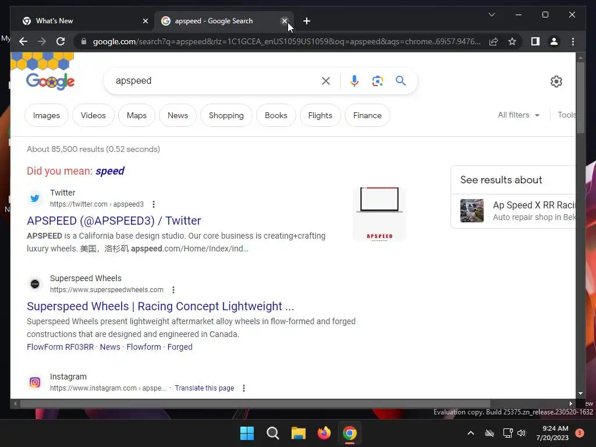Open the Windows Start menu
596x447 pixels.
coord(247,433)
